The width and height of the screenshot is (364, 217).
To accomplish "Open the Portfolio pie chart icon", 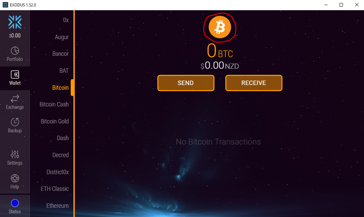I will (15, 51).
